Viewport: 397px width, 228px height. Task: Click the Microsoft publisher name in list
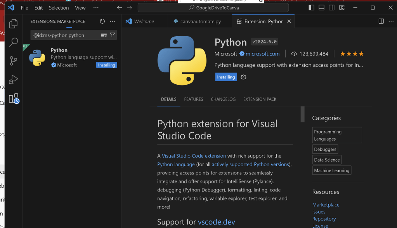pos(67,65)
